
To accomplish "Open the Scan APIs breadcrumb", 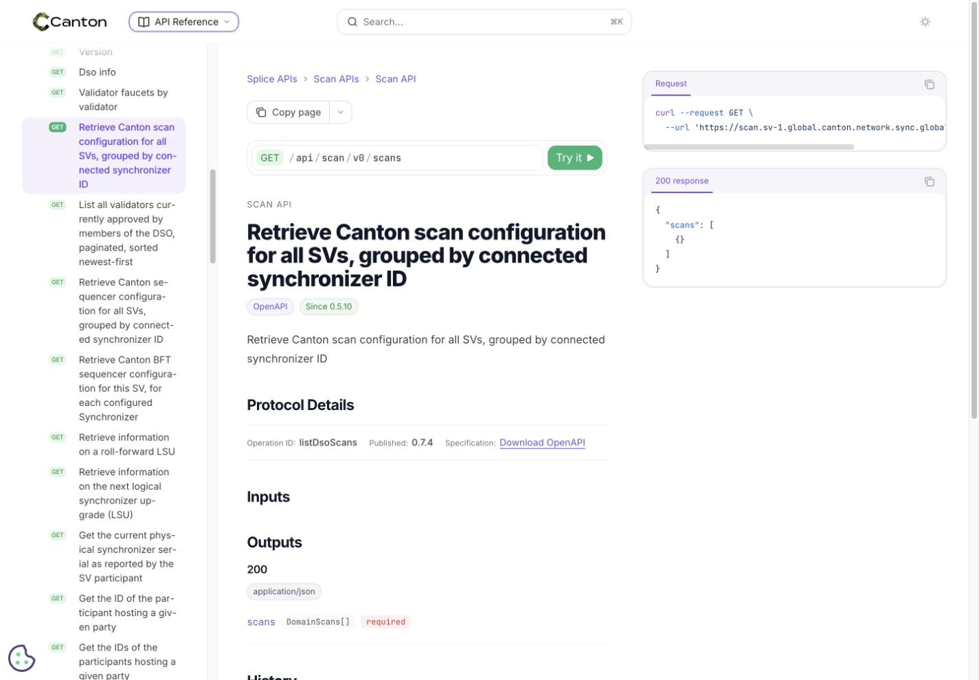I will point(337,79).
